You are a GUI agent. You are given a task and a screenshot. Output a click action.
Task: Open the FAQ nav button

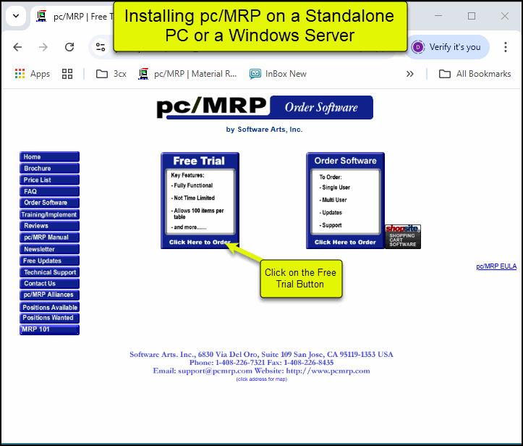49,191
